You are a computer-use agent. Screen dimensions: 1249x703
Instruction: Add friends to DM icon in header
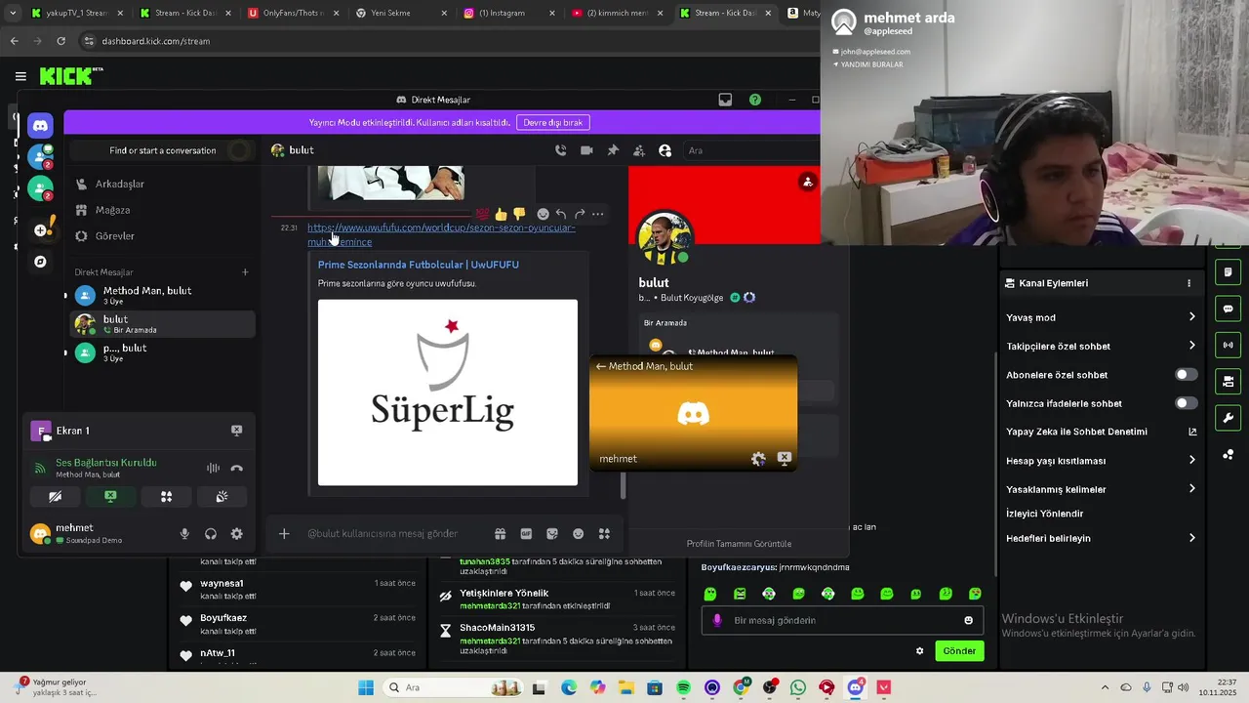[x=638, y=150]
